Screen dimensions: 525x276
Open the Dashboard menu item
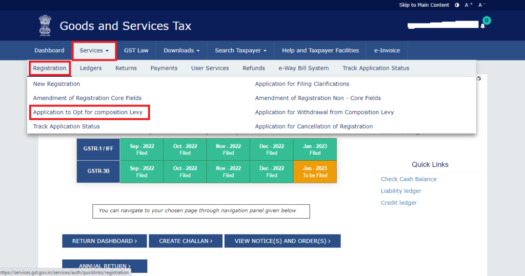click(x=49, y=51)
